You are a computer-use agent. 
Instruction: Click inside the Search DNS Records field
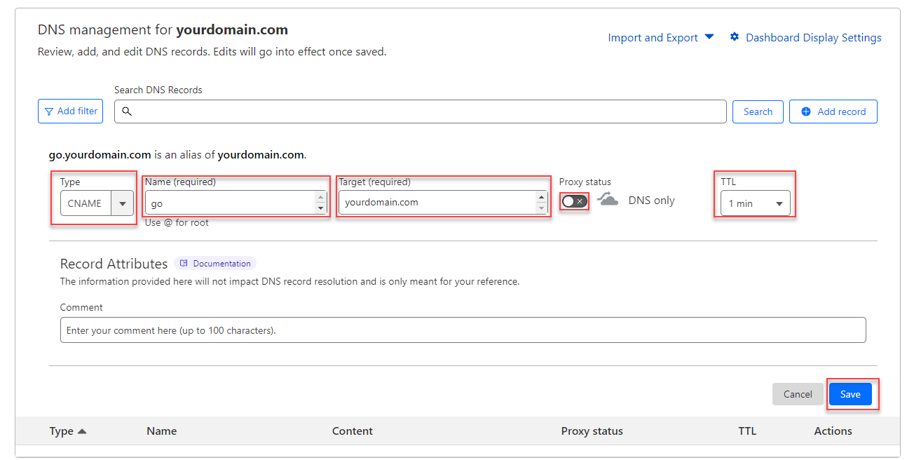[421, 111]
